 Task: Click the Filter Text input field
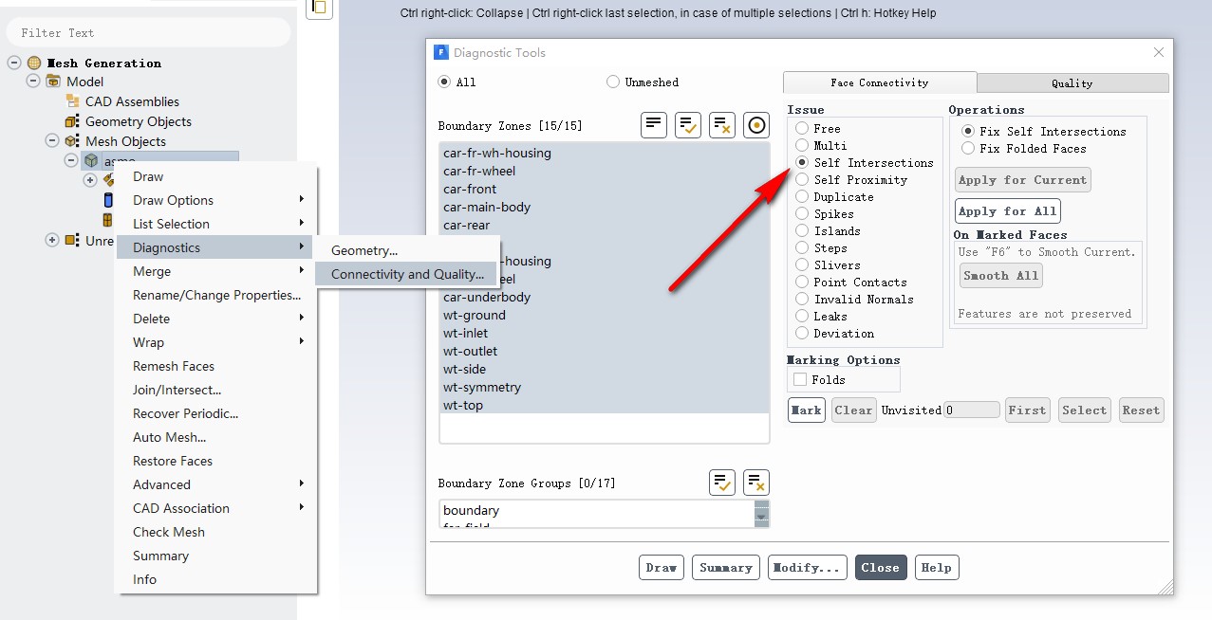(148, 32)
